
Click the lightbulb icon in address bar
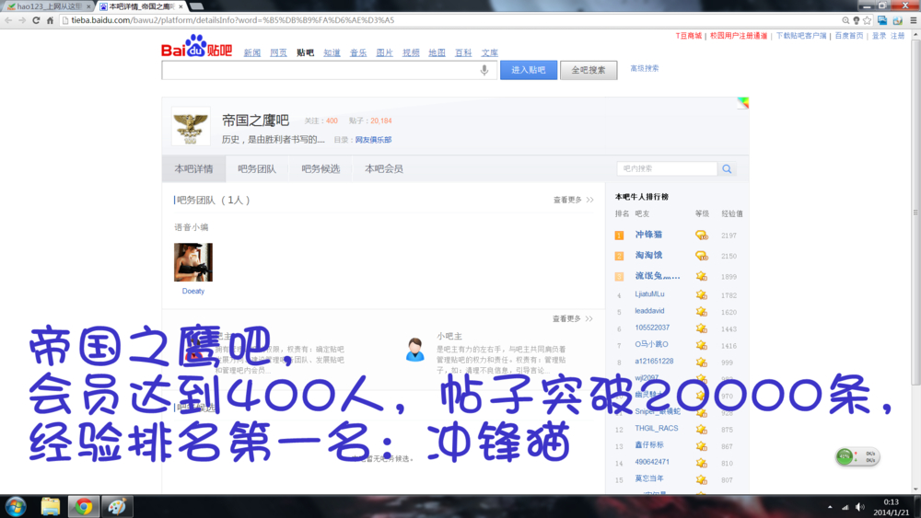[857, 20]
